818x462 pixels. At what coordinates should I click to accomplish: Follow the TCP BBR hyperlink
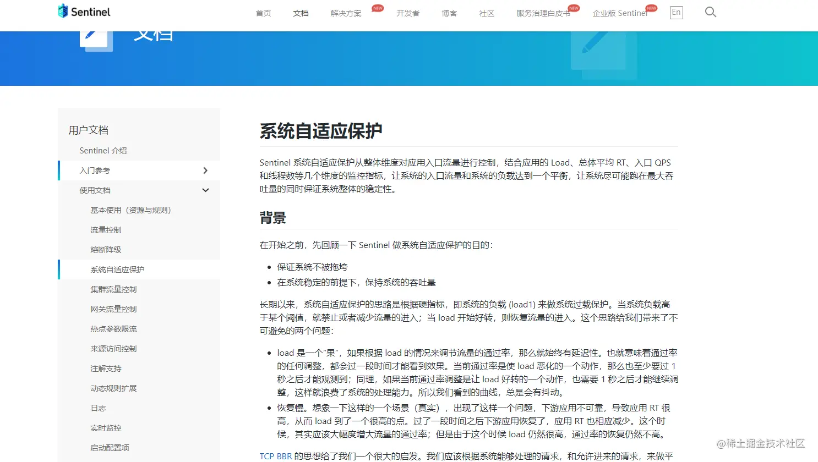[x=276, y=456]
